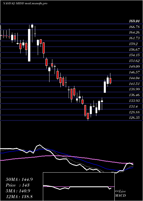
Task: Select the 133.93 price label
Action: (x=134, y=101)
